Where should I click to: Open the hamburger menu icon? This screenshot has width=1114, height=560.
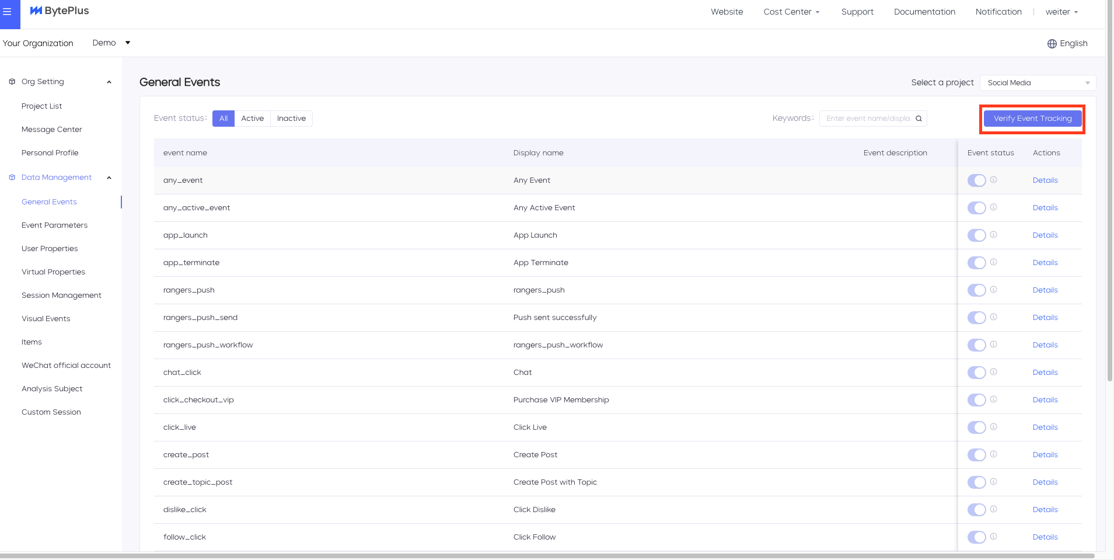(x=8, y=12)
